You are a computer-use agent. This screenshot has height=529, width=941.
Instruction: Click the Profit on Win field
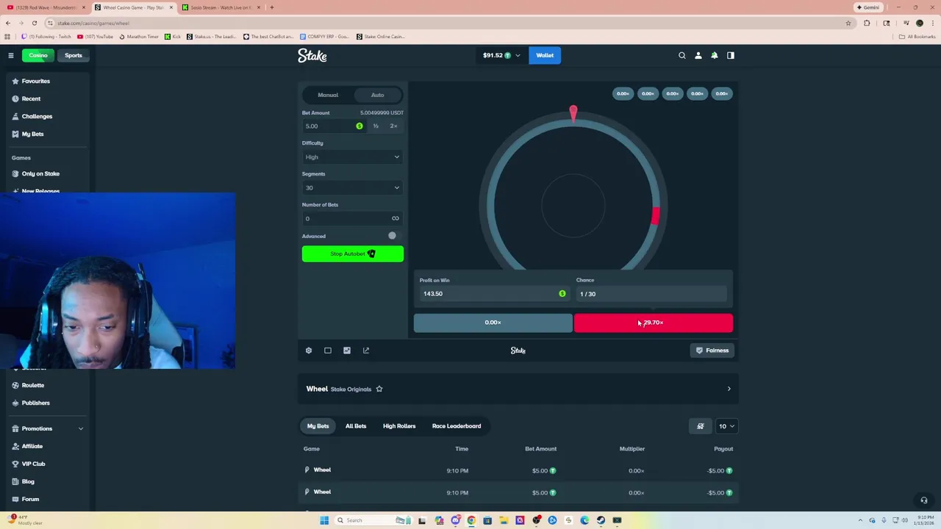pos(493,294)
